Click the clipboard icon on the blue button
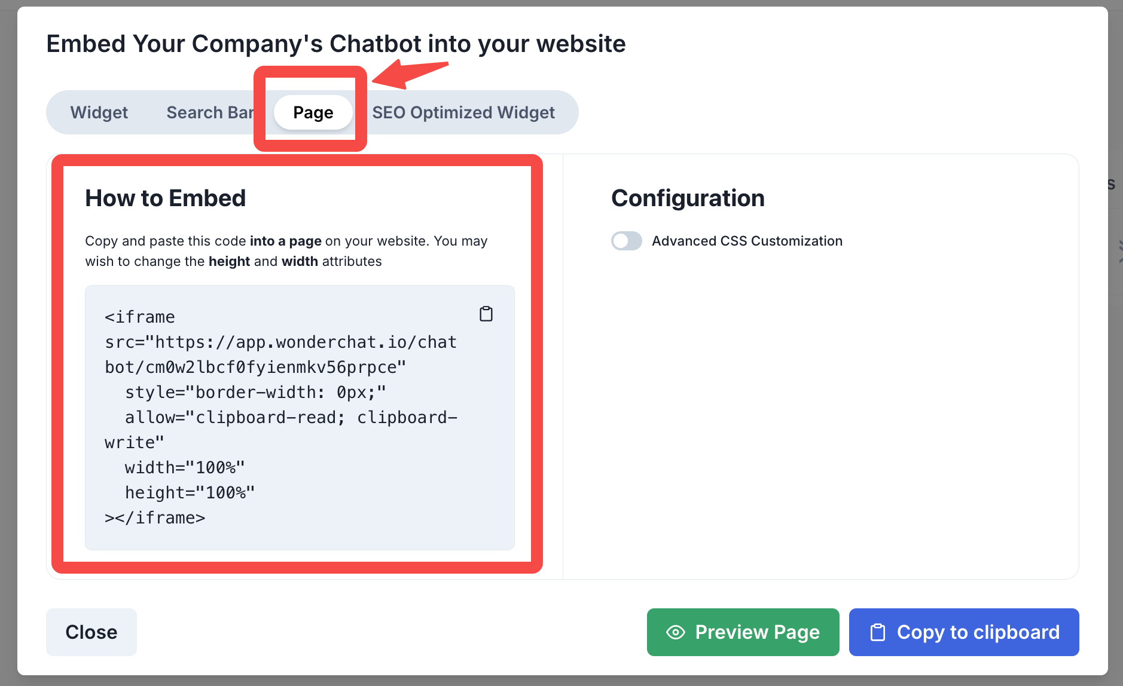Screen dimensions: 1123x686 [878, 632]
